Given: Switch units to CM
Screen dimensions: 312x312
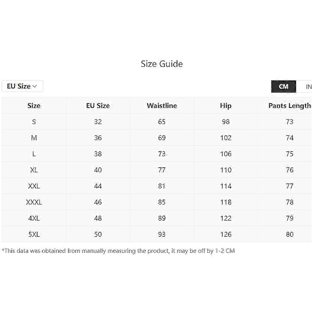Looking at the screenshot, I should 283,87.
